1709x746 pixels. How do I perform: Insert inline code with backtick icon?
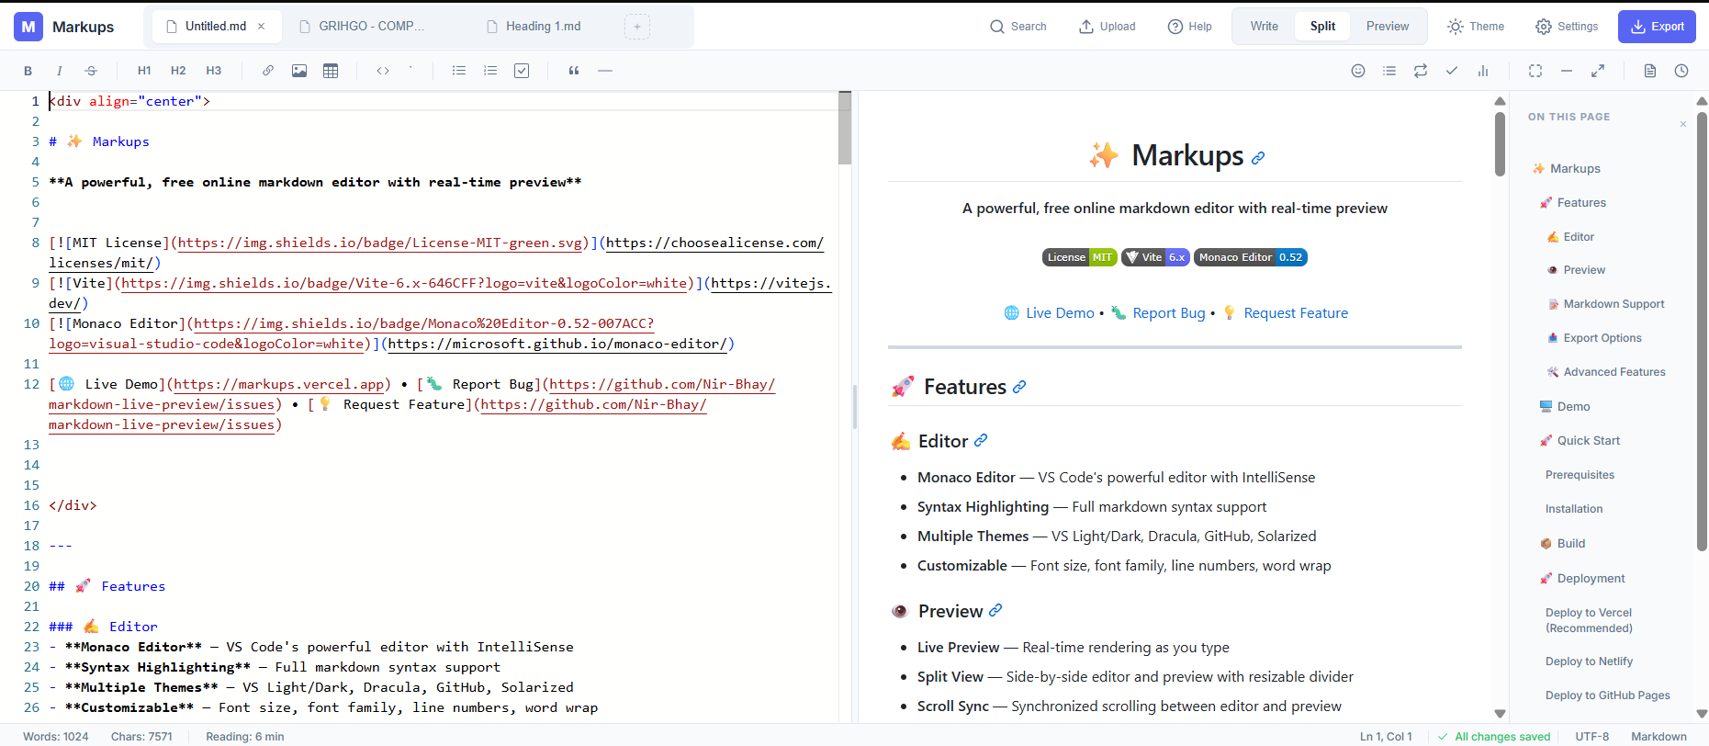pos(410,71)
